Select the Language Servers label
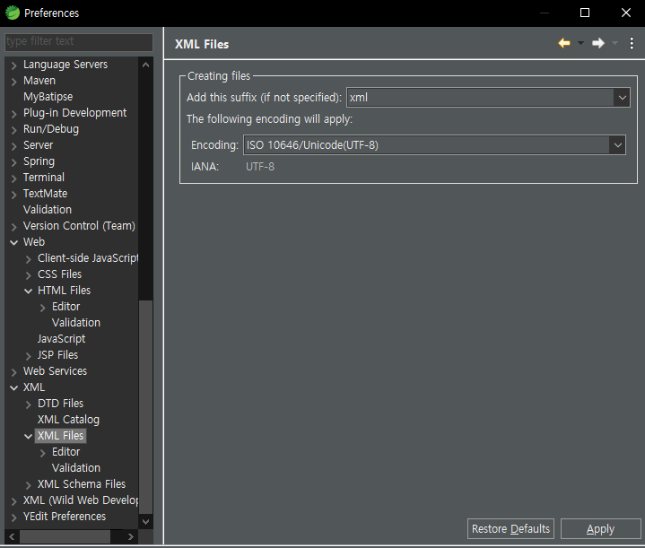Screen dimensions: 645x548 (x=65, y=65)
